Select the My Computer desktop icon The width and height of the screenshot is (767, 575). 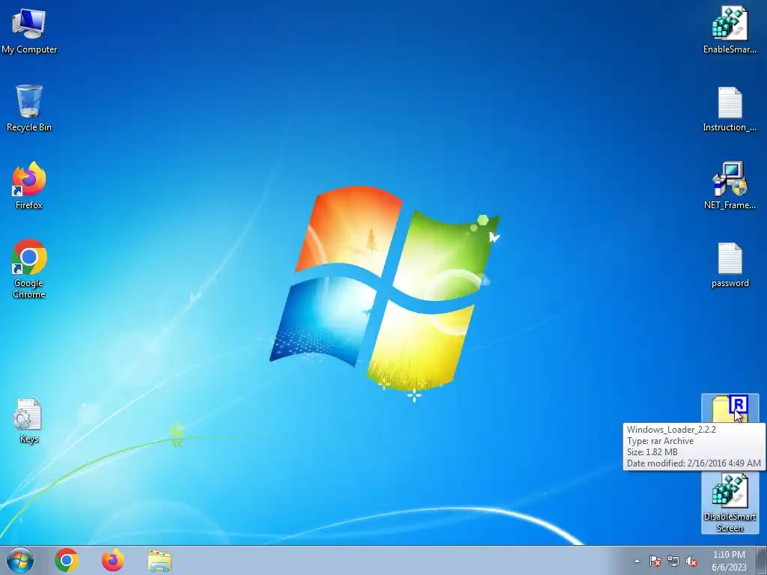(x=29, y=31)
